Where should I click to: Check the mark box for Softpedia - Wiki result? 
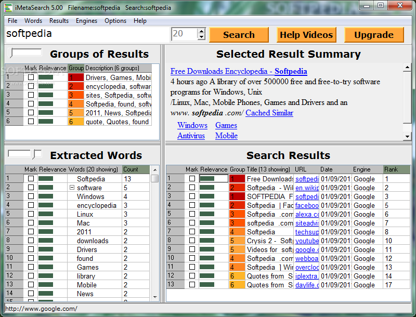tap(192, 188)
